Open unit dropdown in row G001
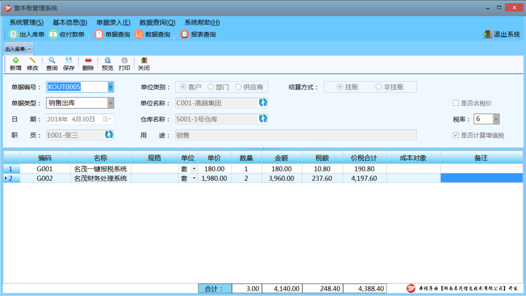Image resolution: width=526 pixels, height=296 pixels. [x=194, y=169]
